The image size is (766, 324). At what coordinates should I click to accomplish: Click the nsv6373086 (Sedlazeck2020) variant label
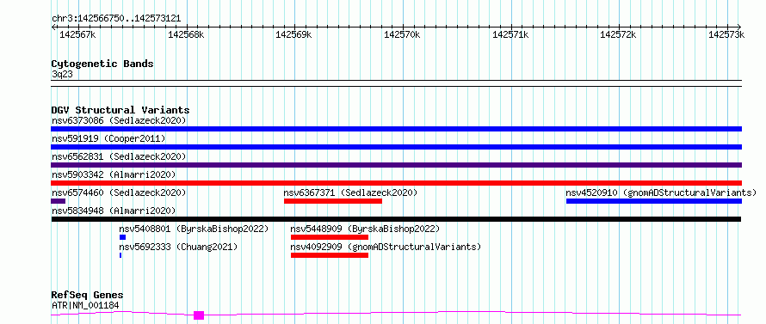119,120
